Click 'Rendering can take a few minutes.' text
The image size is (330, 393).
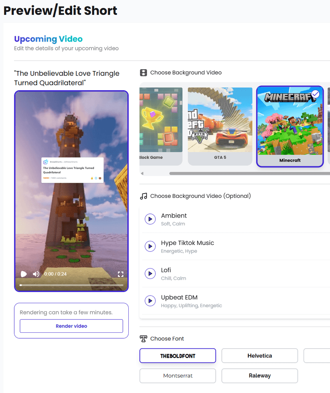[x=66, y=312]
